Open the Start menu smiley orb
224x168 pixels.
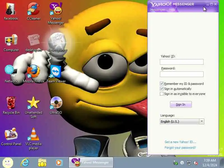tap(8, 163)
